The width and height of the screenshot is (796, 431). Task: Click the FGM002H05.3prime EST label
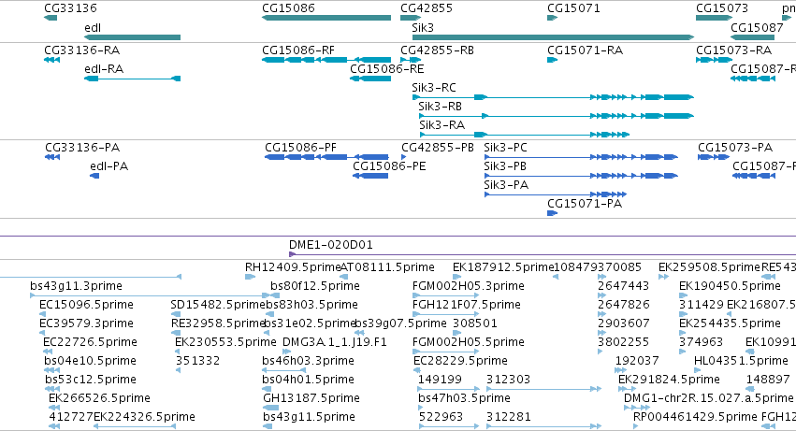(468, 286)
